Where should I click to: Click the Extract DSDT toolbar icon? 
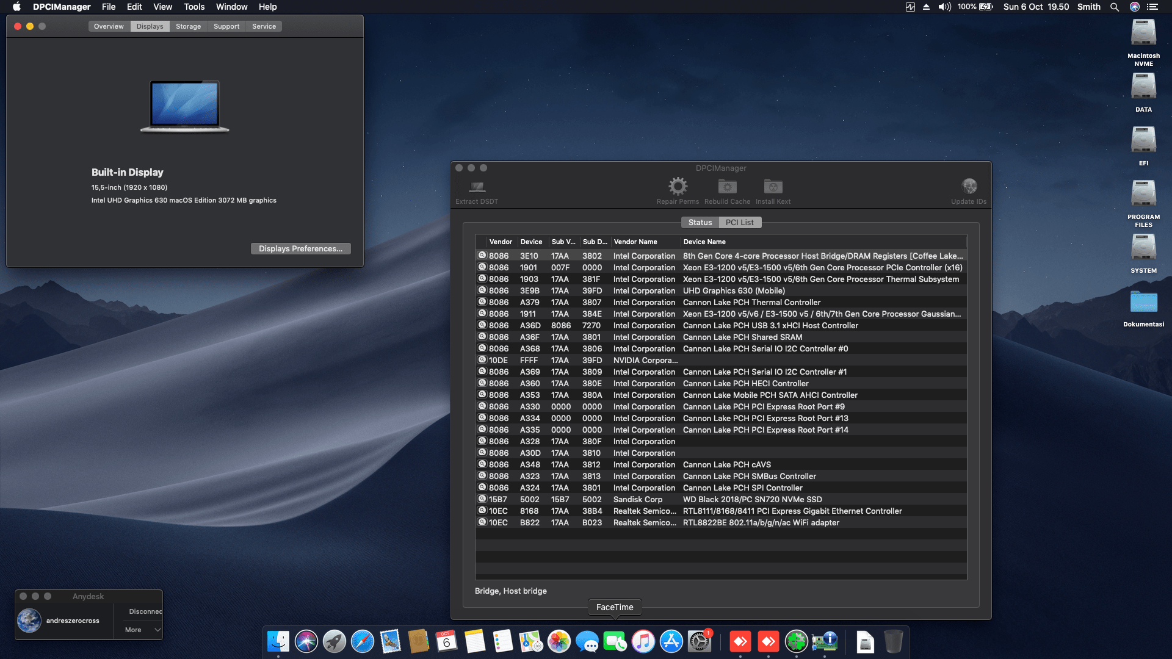pos(477,189)
